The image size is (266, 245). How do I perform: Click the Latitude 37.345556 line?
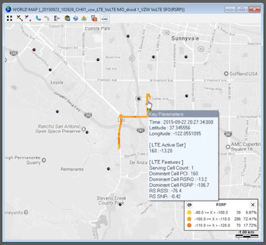[169, 128]
